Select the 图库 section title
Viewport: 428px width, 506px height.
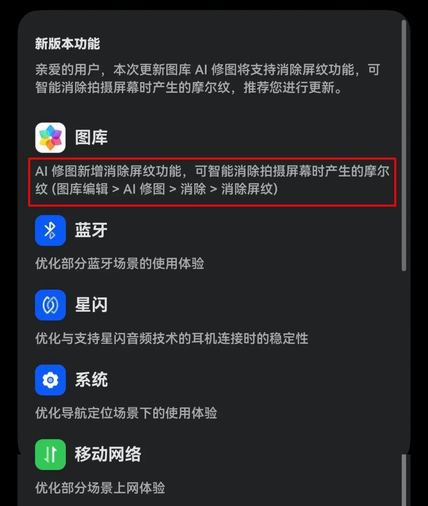(92, 138)
